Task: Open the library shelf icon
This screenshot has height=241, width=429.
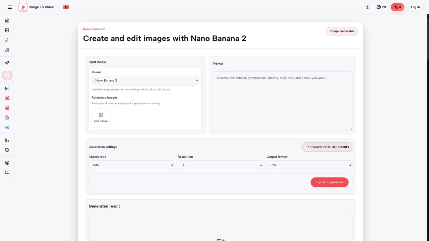Action: (7, 140)
